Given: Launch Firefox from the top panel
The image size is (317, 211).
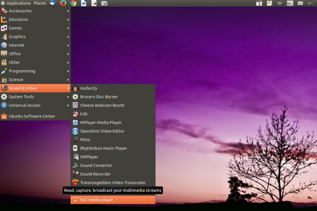Looking at the screenshot, I should [63, 3].
